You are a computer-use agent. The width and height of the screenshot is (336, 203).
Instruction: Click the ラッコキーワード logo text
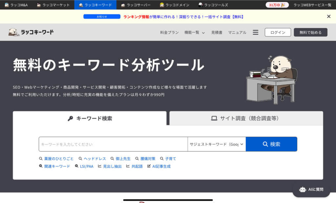(37, 32)
